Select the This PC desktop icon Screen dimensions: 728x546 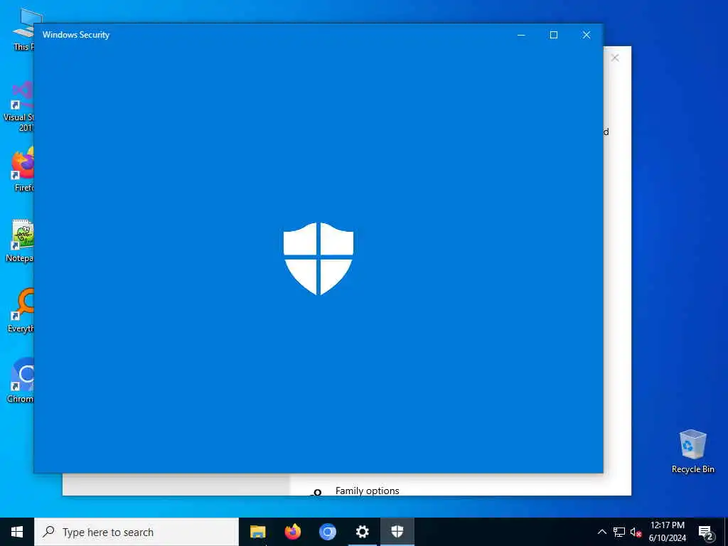(23, 29)
